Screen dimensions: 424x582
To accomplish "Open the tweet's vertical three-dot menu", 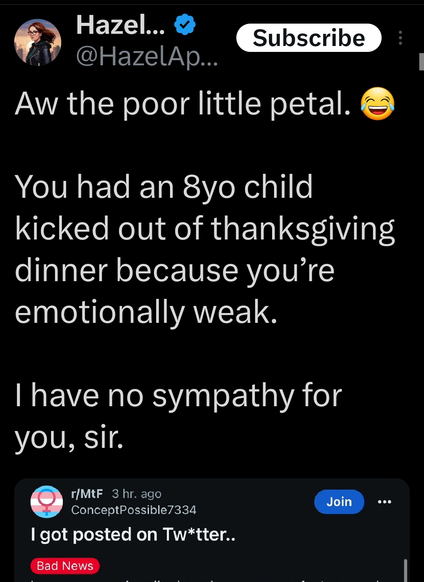I will click(x=400, y=38).
